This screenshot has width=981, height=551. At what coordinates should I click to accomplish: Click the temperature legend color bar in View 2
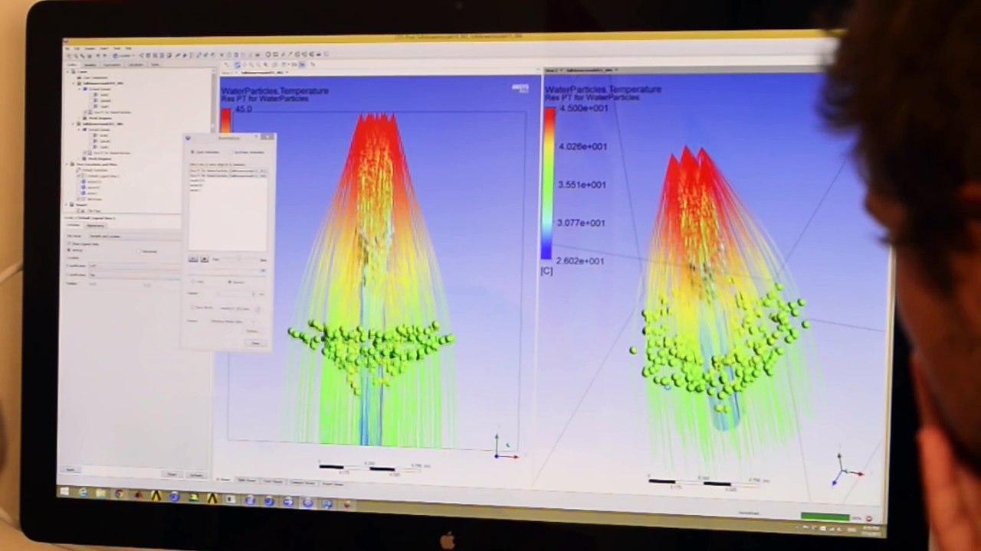click(549, 184)
